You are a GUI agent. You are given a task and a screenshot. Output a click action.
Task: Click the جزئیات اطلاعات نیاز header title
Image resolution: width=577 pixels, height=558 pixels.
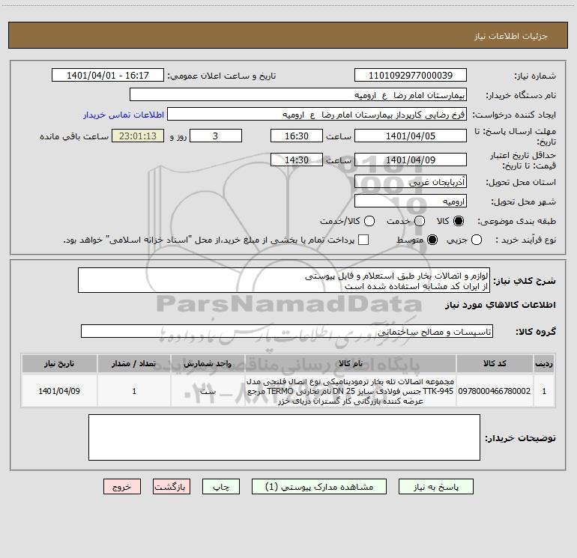[x=510, y=36]
